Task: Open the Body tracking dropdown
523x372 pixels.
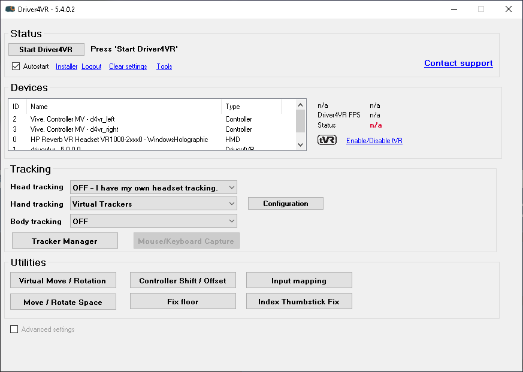Action: [153, 221]
